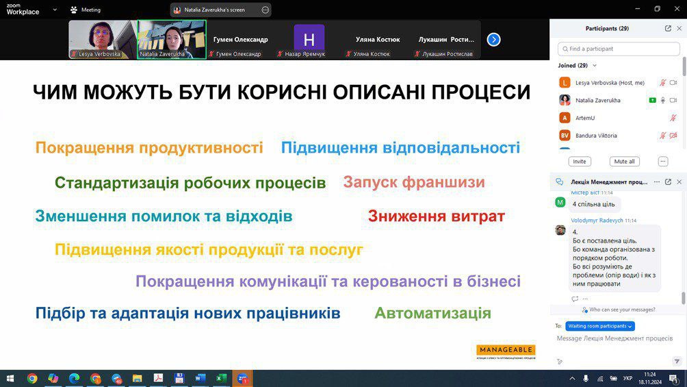Unmute Lesya Verbovska's microphone in participants list
The height and width of the screenshot is (387, 687).
coord(662,83)
